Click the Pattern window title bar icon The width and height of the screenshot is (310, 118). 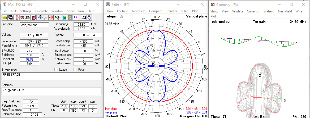(108, 4)
